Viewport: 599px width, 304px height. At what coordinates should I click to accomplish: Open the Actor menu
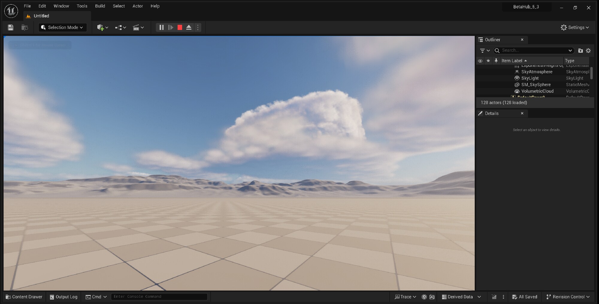point(137,6)
